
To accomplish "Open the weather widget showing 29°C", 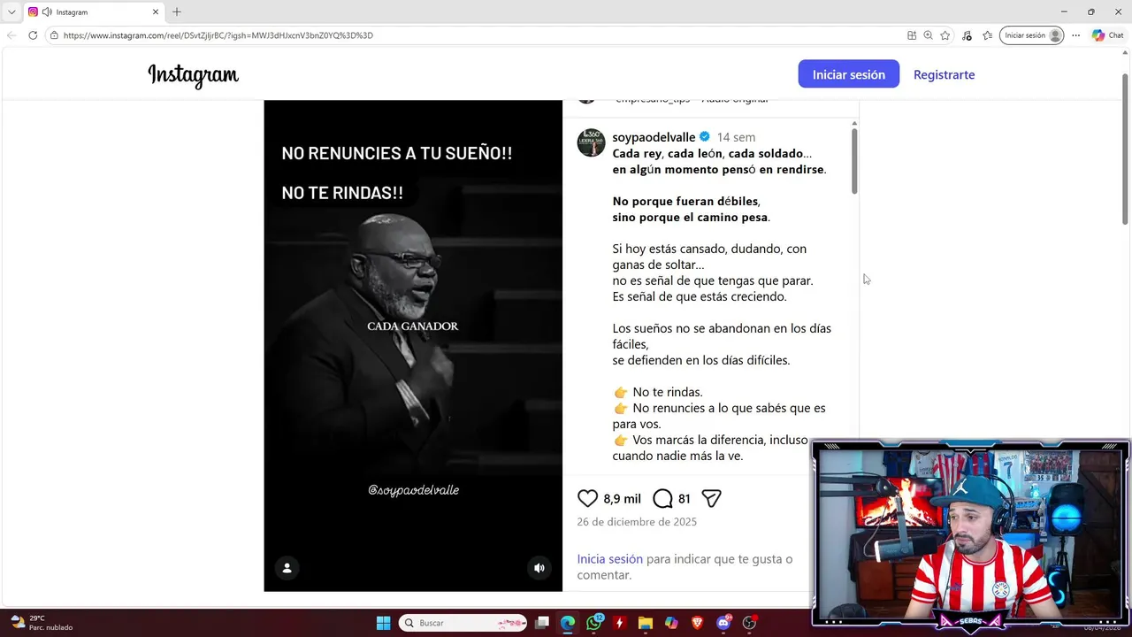I will [x=42, y=623].
